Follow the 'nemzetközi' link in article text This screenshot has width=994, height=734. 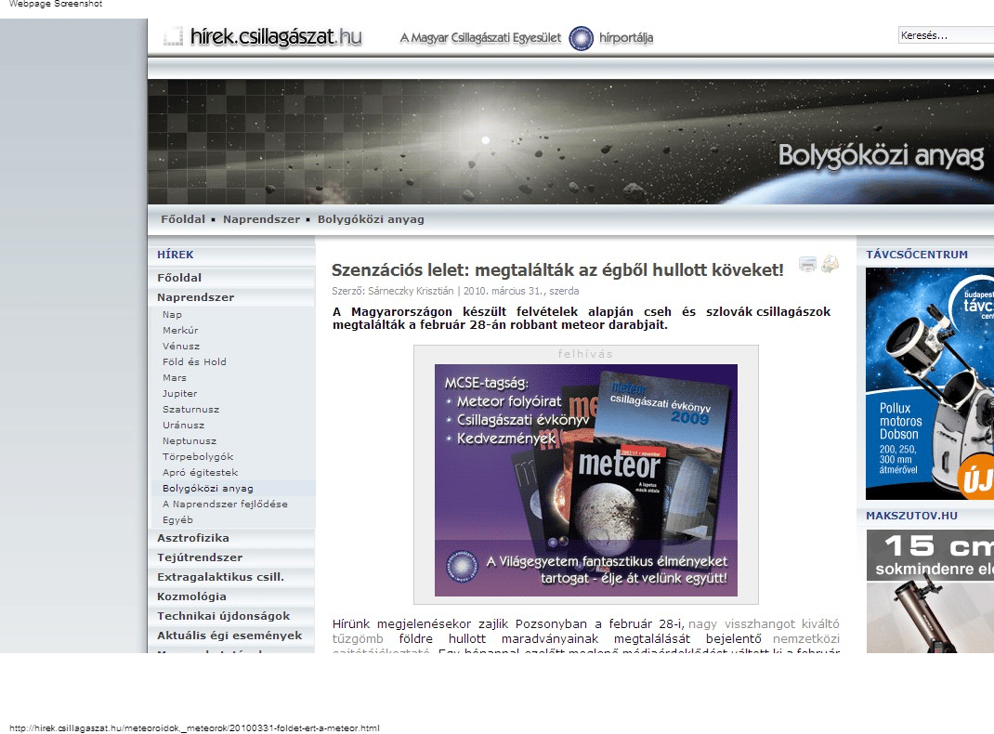click(x=805, y=639)
